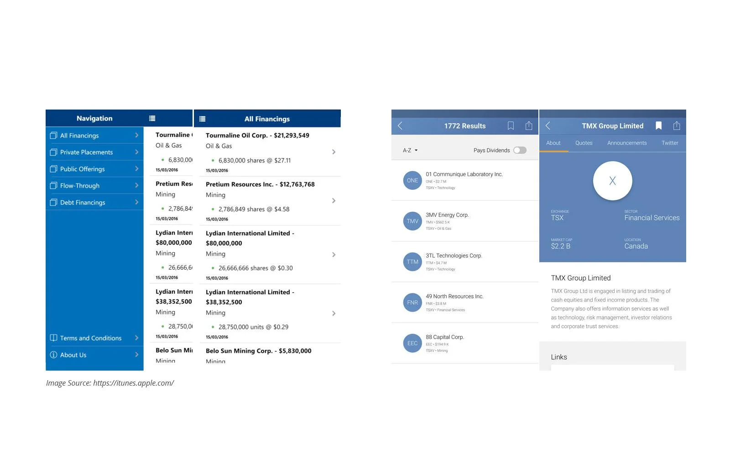Click the $2.2 B market cap value

(560, 246)
